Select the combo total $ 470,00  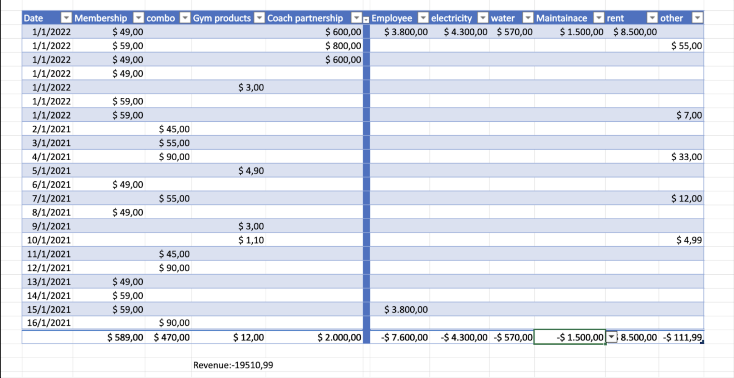[x=168, y=337]
